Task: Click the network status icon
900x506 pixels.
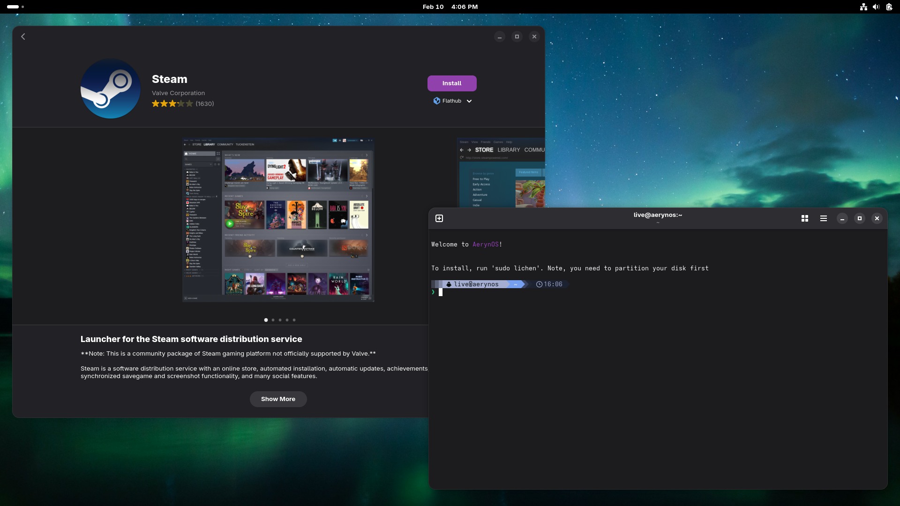Action: coord(863,7)
